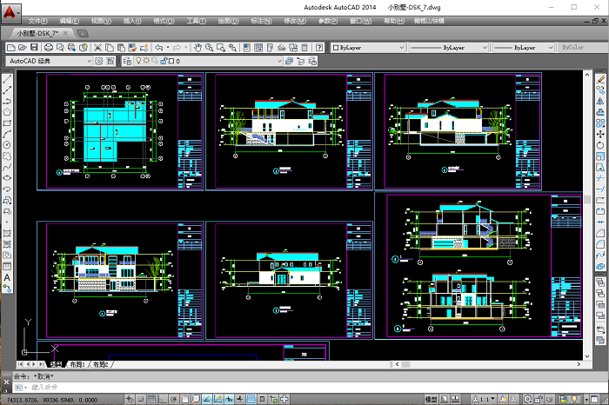Click the coordinates display 74313.8726
The height and width of the screenshot is (405, 609).
click(x=52, y=400)
